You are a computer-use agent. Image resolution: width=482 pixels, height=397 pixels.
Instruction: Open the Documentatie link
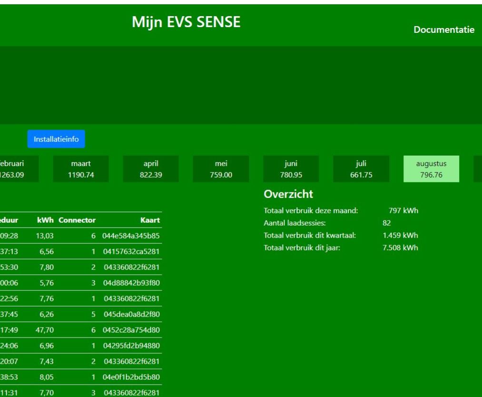(x=443, y=30)
